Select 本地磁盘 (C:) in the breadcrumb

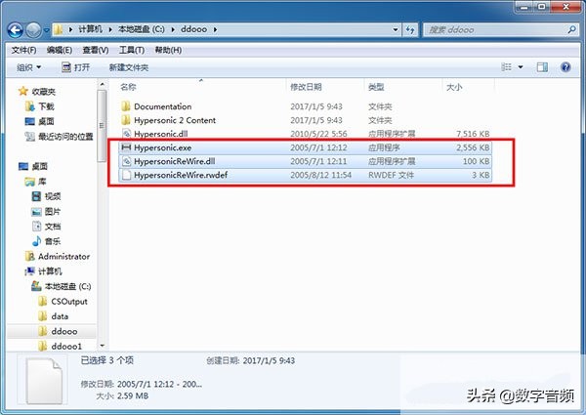(x=142, y=29)
